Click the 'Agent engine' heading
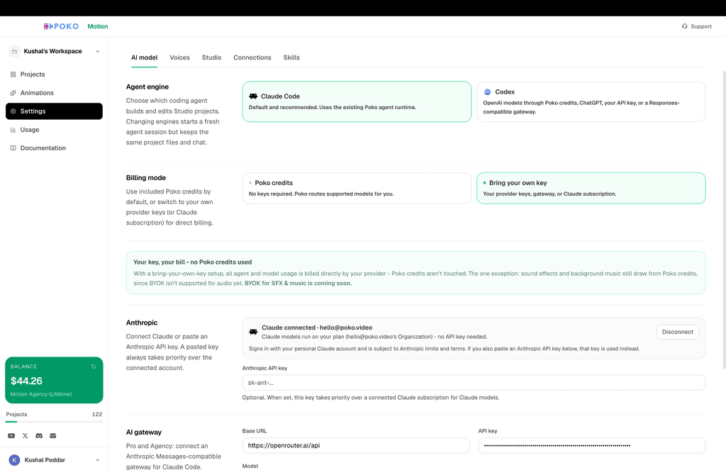The height and width of the screenshot is (470, 726). pos(147,86)
